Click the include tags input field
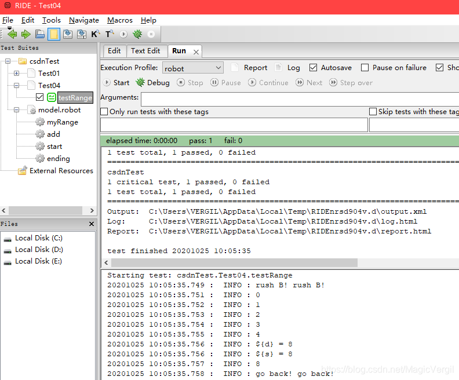This screenshot has width=459, height=380. [x=234, y=125]
